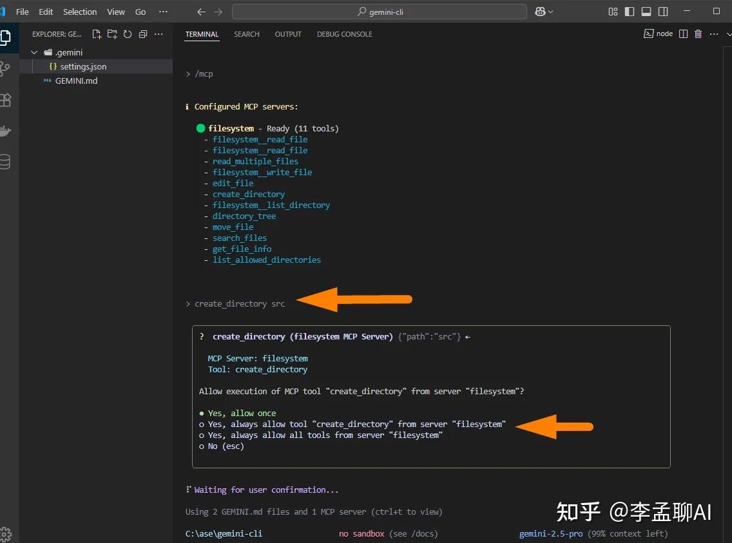The width and height of the screenshot is (732, 543).
Task: Create a new folder in Explorer
Action: point(111,34)
